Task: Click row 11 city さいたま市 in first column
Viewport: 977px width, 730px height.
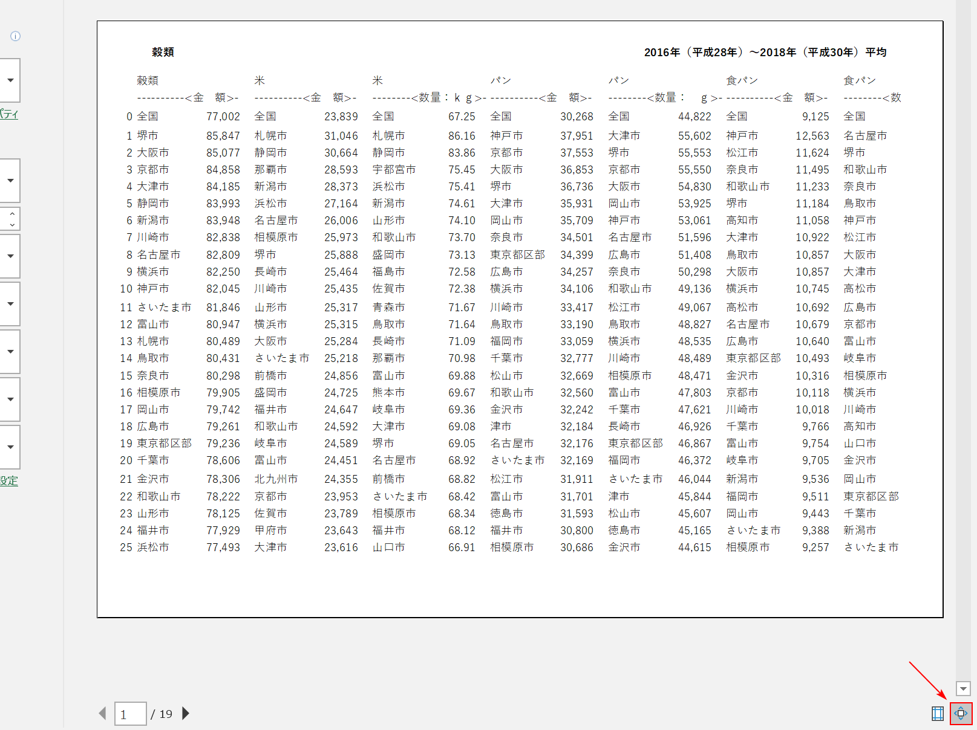Action: point(164,308)
